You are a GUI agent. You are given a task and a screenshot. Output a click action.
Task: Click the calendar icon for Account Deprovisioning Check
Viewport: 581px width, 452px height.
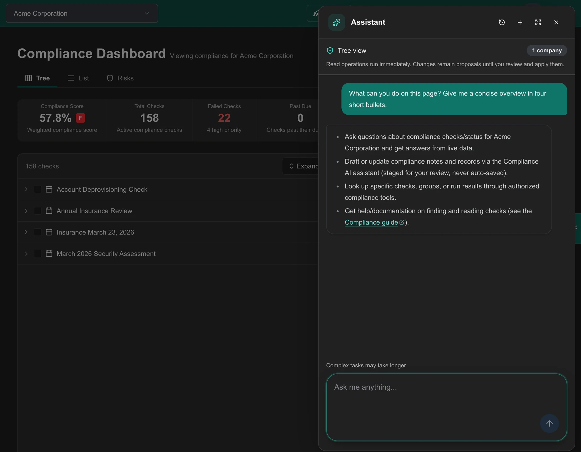(x=49, y=189)
